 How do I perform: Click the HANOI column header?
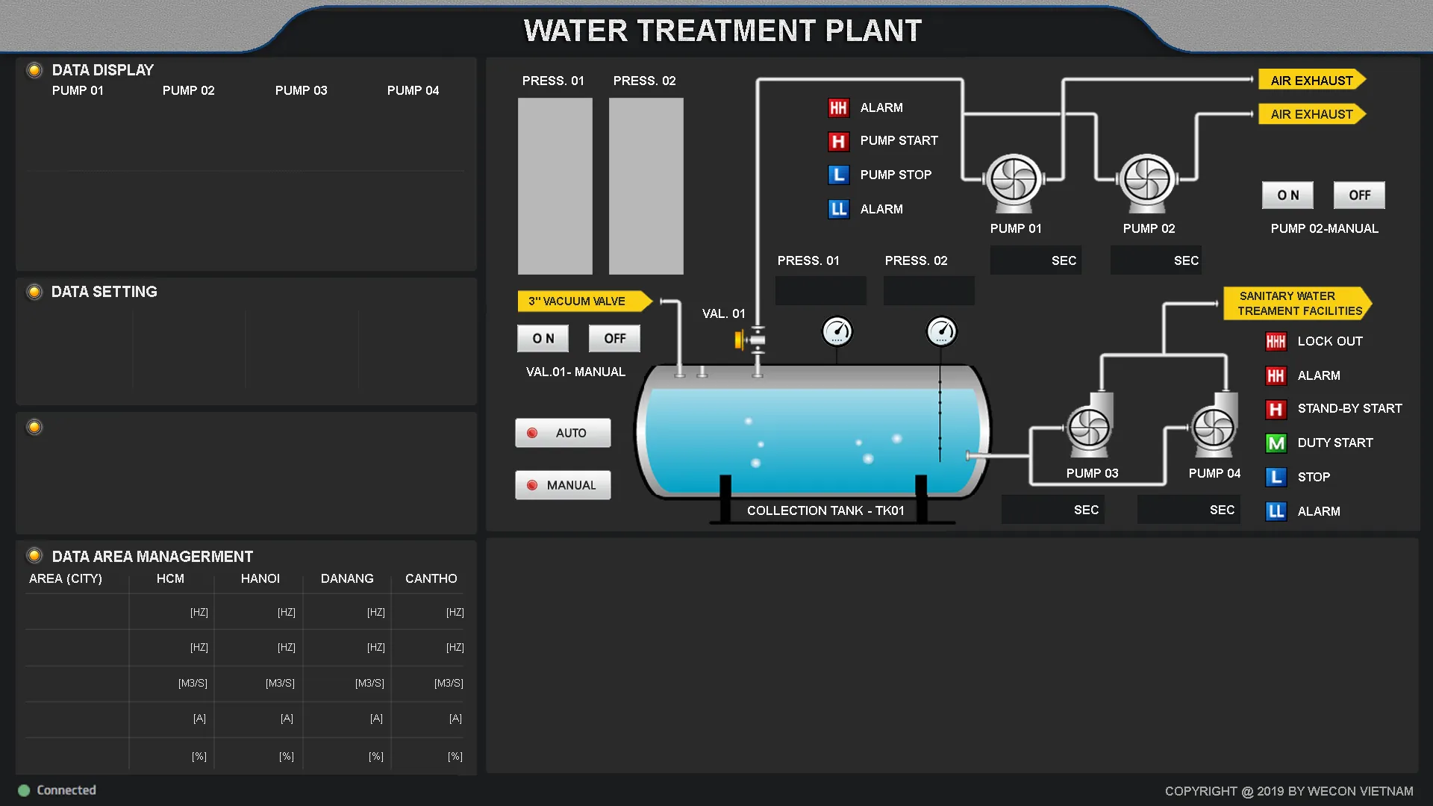(260, 578)
